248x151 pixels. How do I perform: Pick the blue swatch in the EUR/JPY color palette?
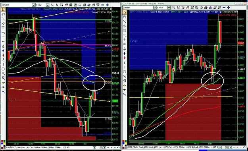2,143
